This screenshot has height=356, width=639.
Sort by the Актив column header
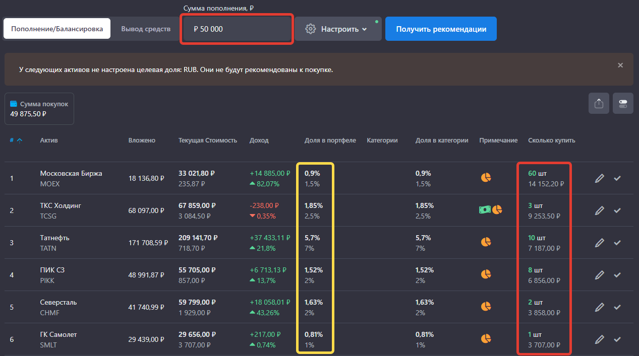click(x=49, y=140)
